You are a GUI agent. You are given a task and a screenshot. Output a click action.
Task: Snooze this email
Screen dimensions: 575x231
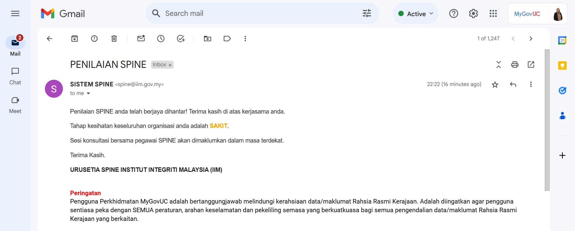pyautogui.click(x=161, y=39)
